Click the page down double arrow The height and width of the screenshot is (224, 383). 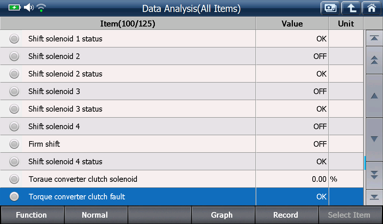pyautogui.click(x=374, y=175)
